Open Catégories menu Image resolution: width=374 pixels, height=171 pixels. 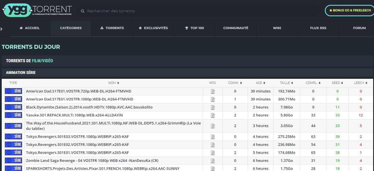[71, 28]
